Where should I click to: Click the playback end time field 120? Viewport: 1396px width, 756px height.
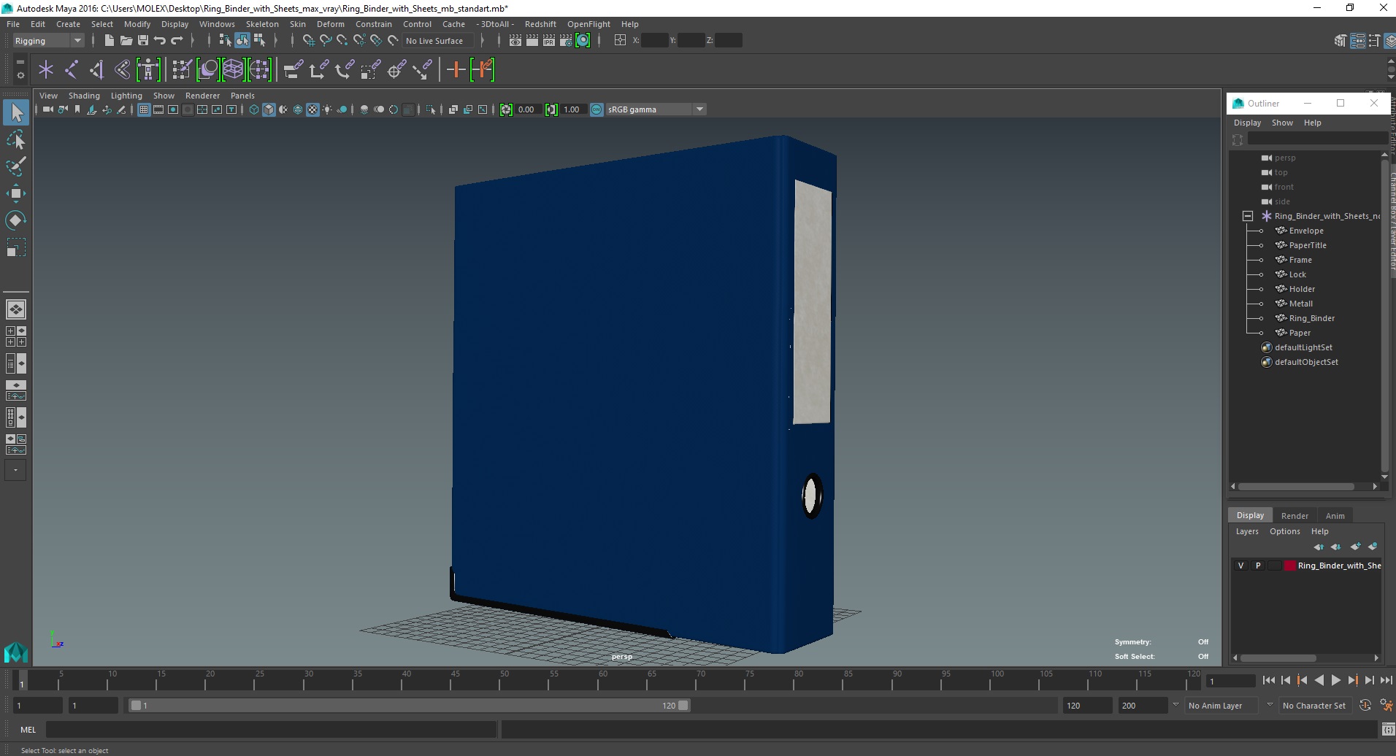coord(1086,706)
